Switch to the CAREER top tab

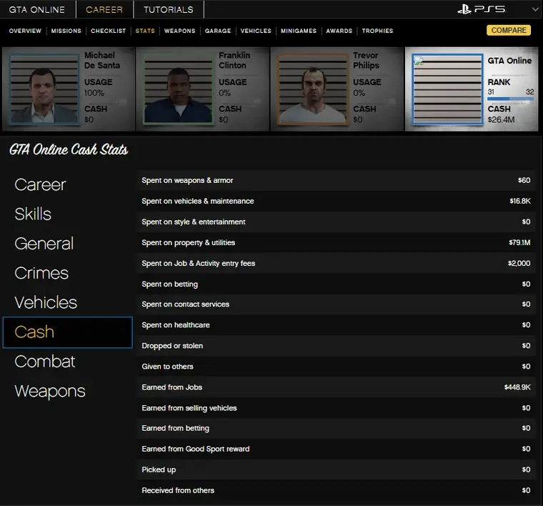coord(104,9)
